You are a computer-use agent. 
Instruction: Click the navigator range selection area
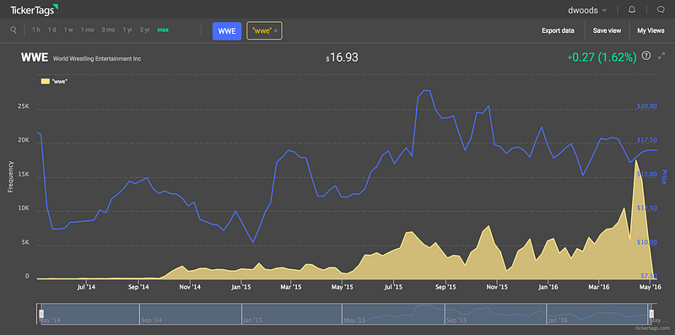[347, 313]
